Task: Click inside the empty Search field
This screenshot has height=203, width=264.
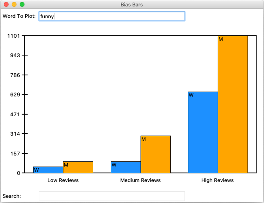Action: (x=112, y=196)
